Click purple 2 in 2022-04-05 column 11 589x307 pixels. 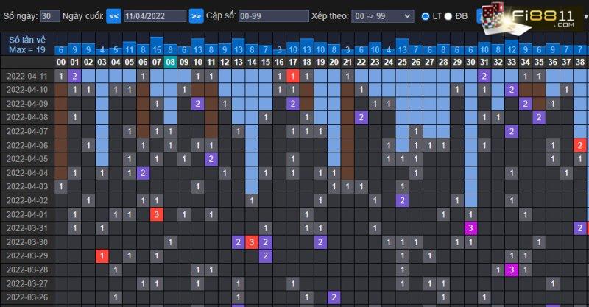[211, 159]
